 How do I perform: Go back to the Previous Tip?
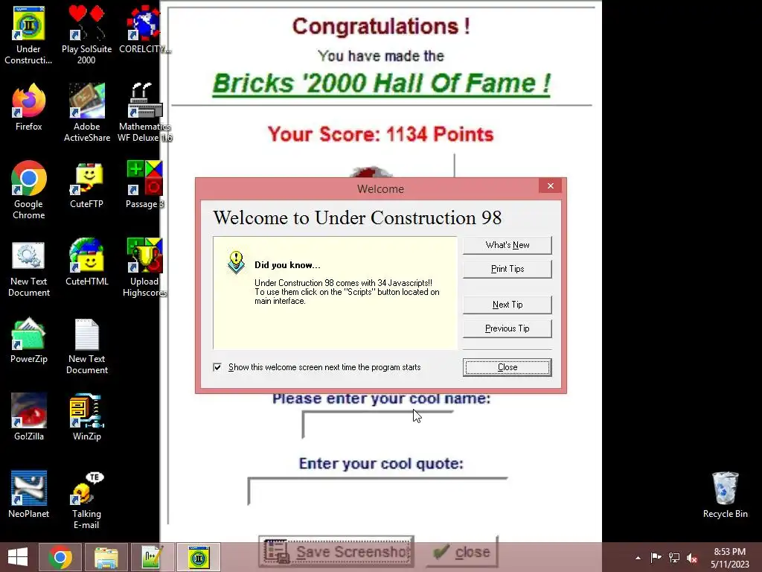pyautogui.click(x=508, y=328)
